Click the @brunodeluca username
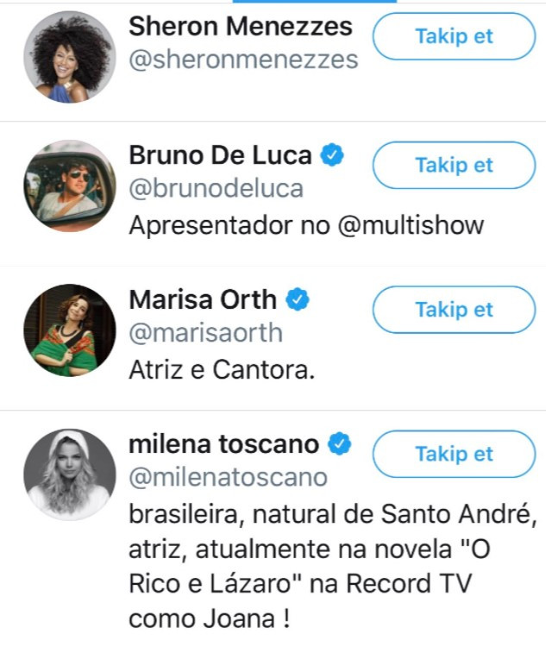546x653 pixels. point(216,189)
